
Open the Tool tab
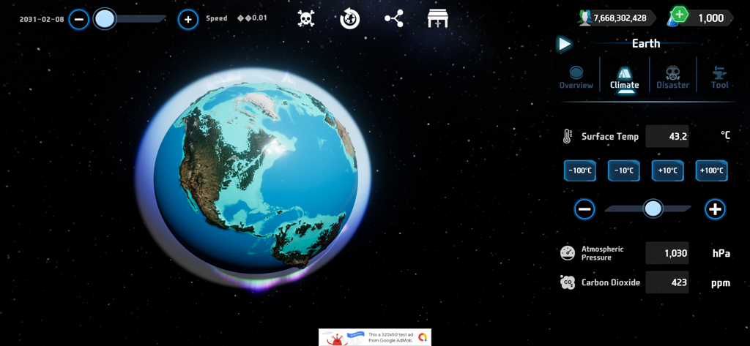tap(719, 78)
